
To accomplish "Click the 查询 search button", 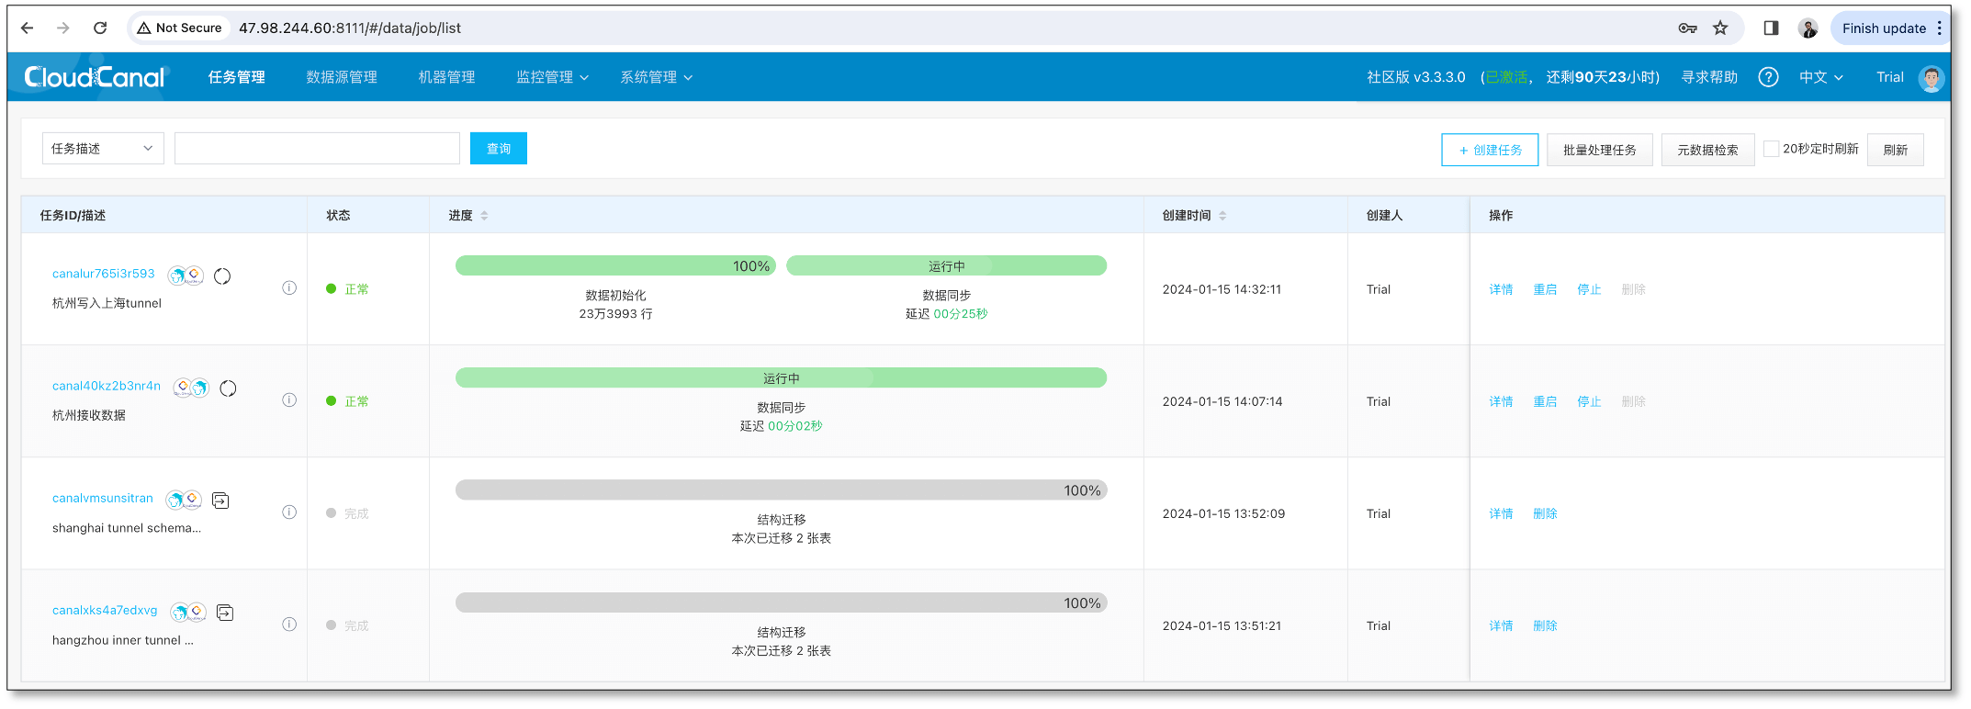I will tap(499, 149).
